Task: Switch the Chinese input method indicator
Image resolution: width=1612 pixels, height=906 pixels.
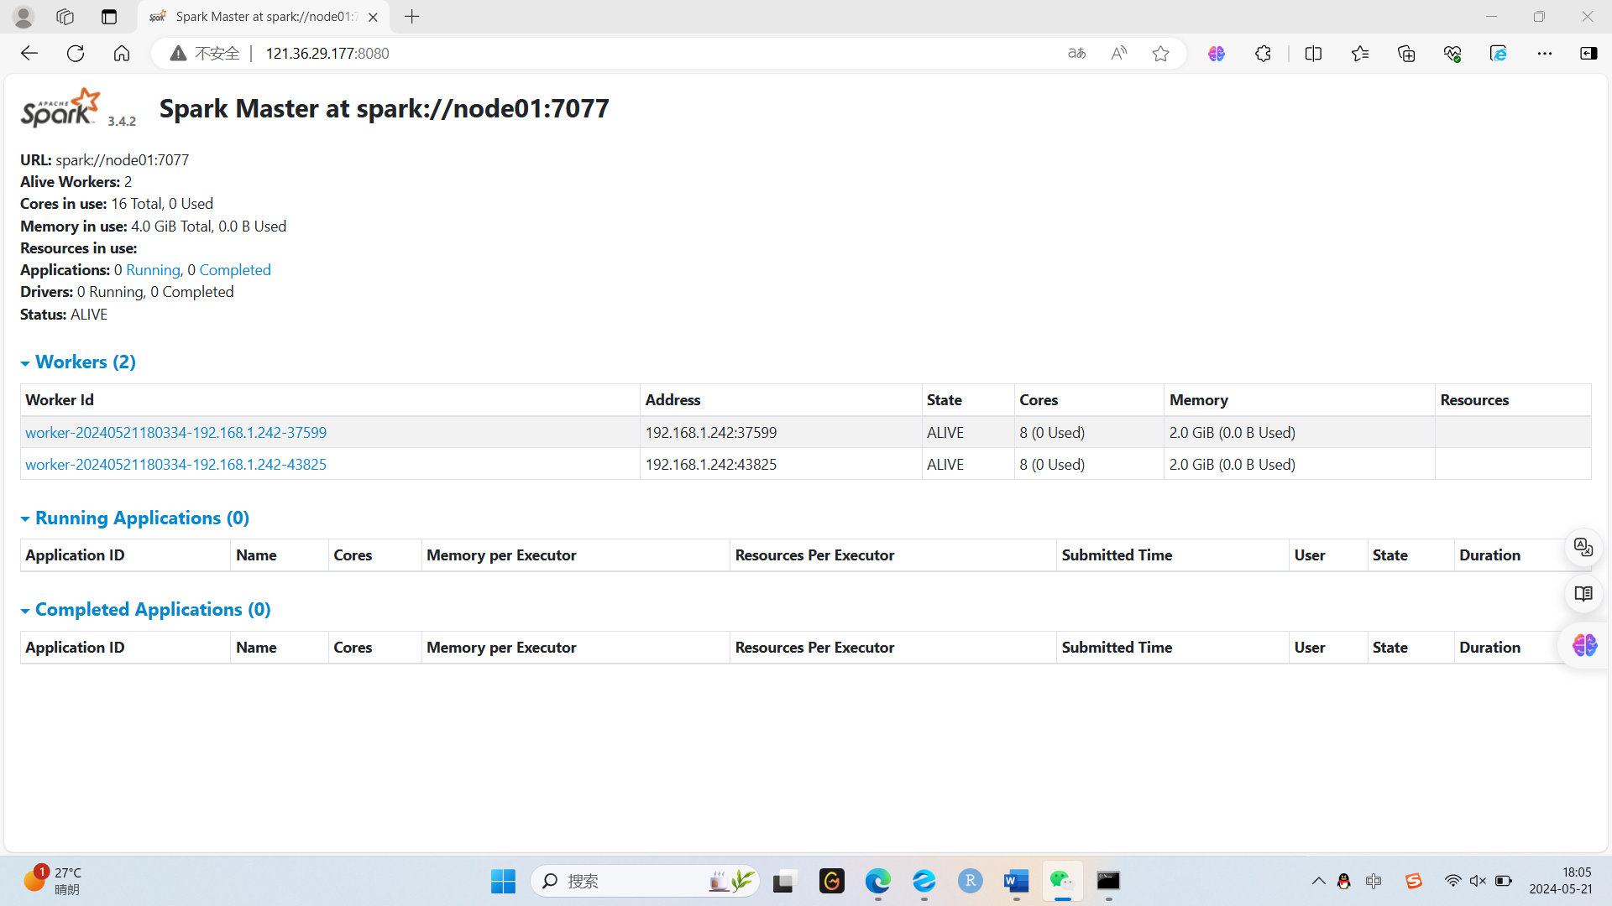Action: pyautogui.click(x=1374, y=881)
